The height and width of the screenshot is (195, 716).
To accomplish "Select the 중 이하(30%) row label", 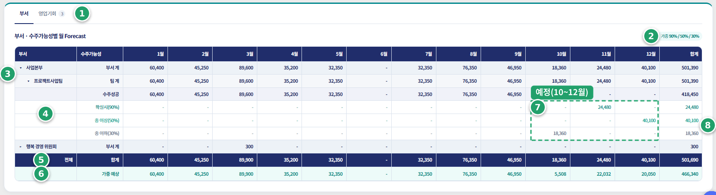I will (107, 133).
